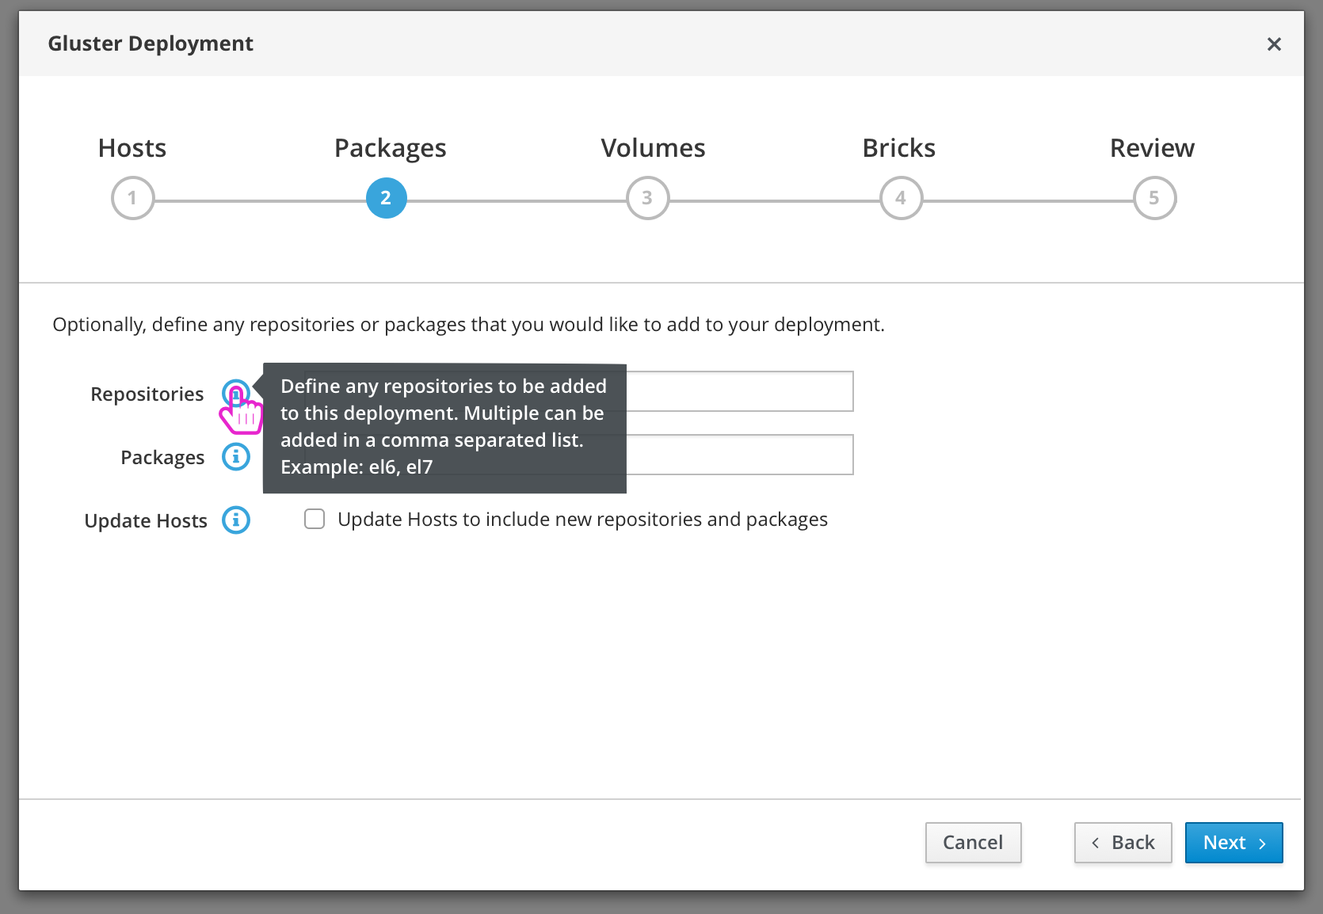Jump to step 3 circle for Volumes
The width and height of the screenshot is (1323, 914).
click(647, 198)
